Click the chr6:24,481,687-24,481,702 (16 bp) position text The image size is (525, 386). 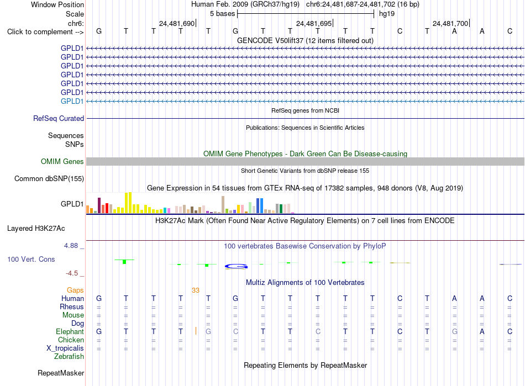363,4
